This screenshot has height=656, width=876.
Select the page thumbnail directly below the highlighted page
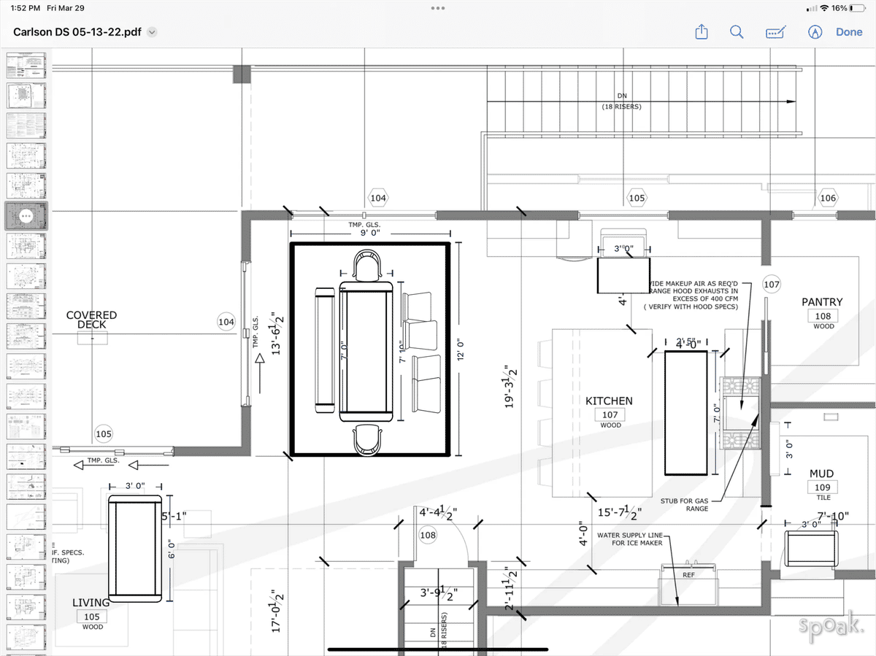[x=26, y=246]
